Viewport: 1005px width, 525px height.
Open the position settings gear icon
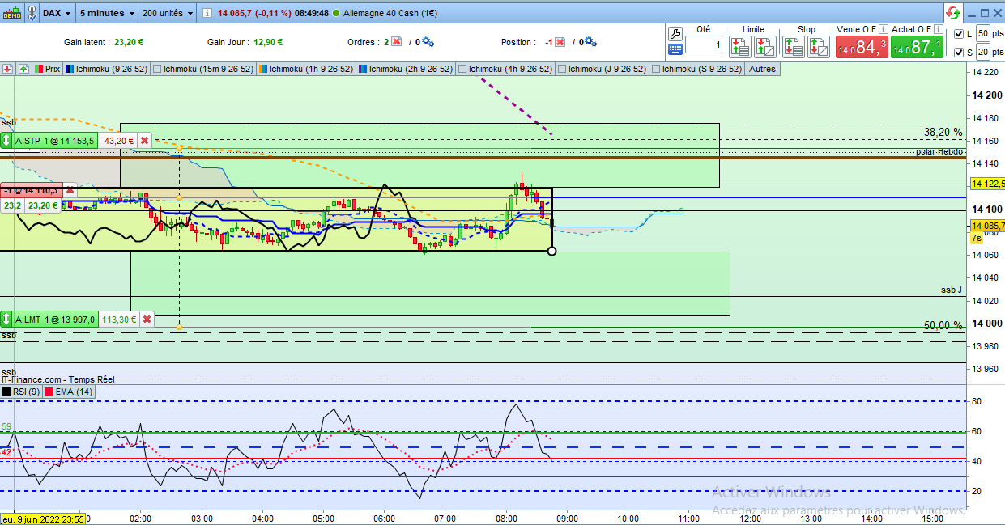pos(590,42)
